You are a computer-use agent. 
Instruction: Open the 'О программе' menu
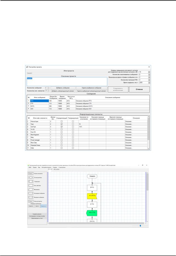pos(62,167)
